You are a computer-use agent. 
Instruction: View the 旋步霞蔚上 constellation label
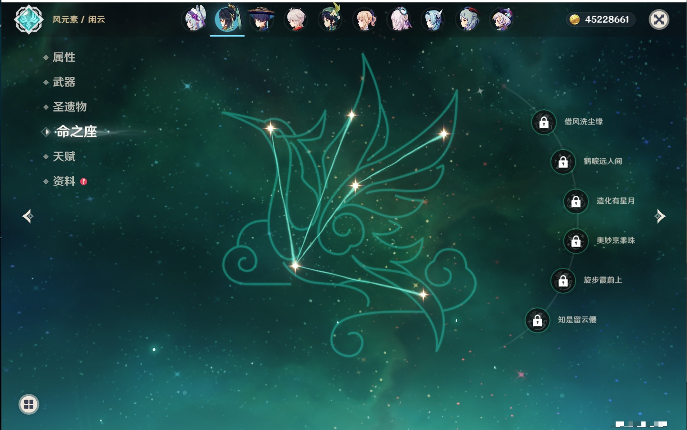coord(602,280)
